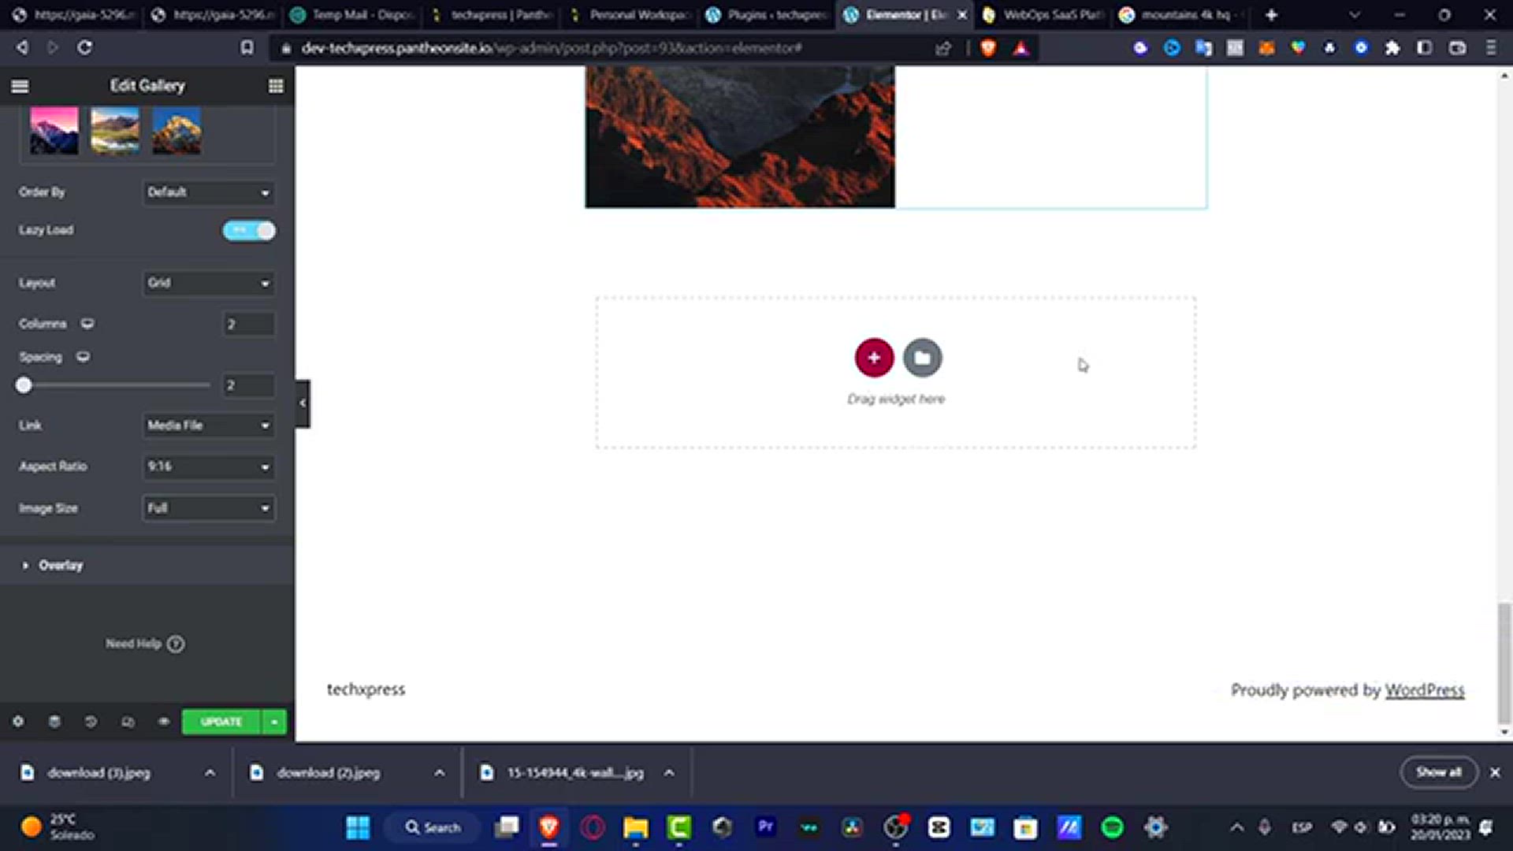
Task: Open the Elementor hamburger menu
Action: click(20, 86)
